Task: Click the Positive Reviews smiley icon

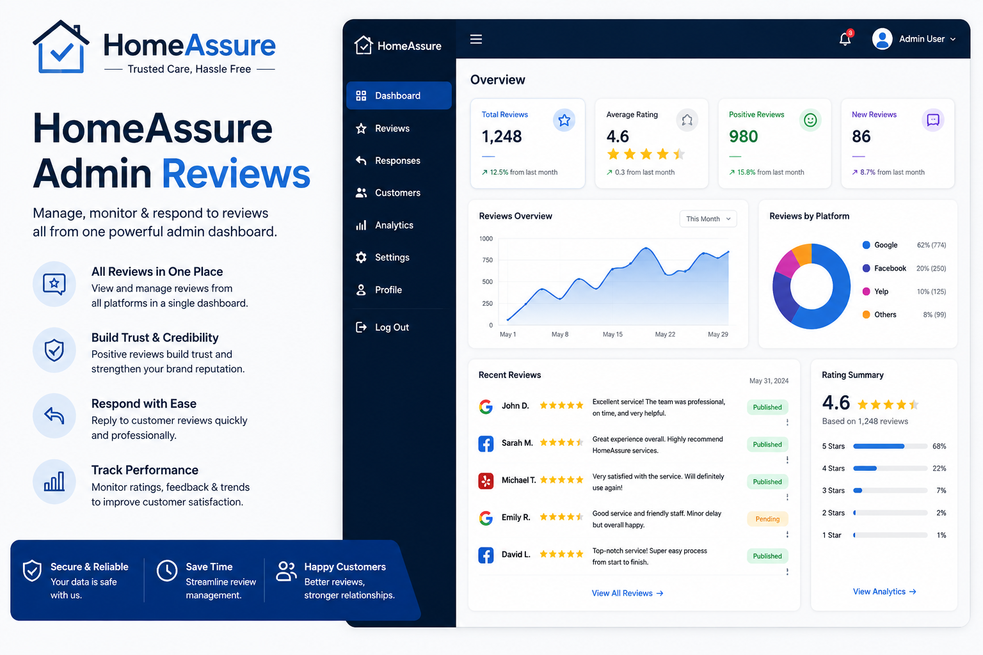Action: (810, 120)
